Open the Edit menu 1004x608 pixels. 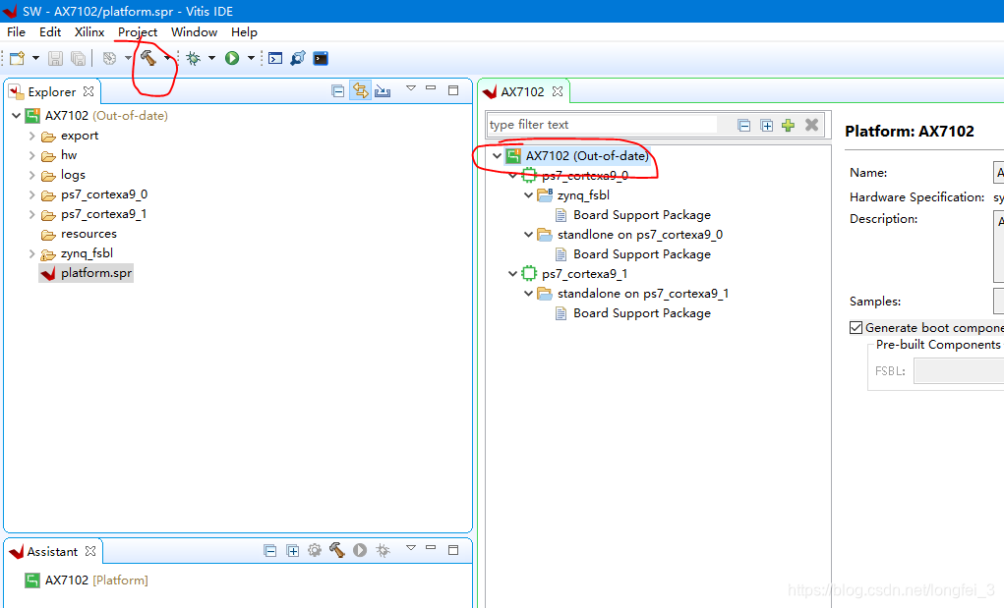coord(50,32)
